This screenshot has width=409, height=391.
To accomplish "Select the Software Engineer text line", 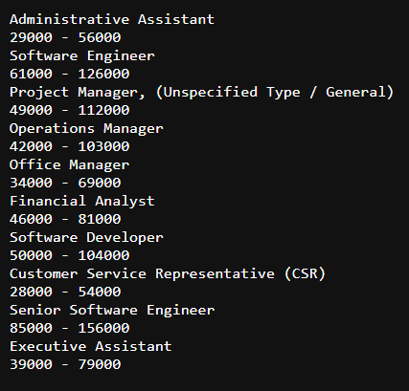I will pyautogui.click(x=82, y=56).
